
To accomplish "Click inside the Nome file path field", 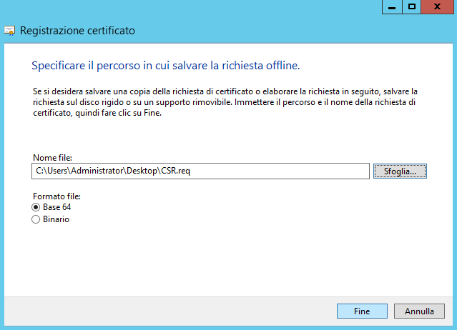I will (250, 171).
